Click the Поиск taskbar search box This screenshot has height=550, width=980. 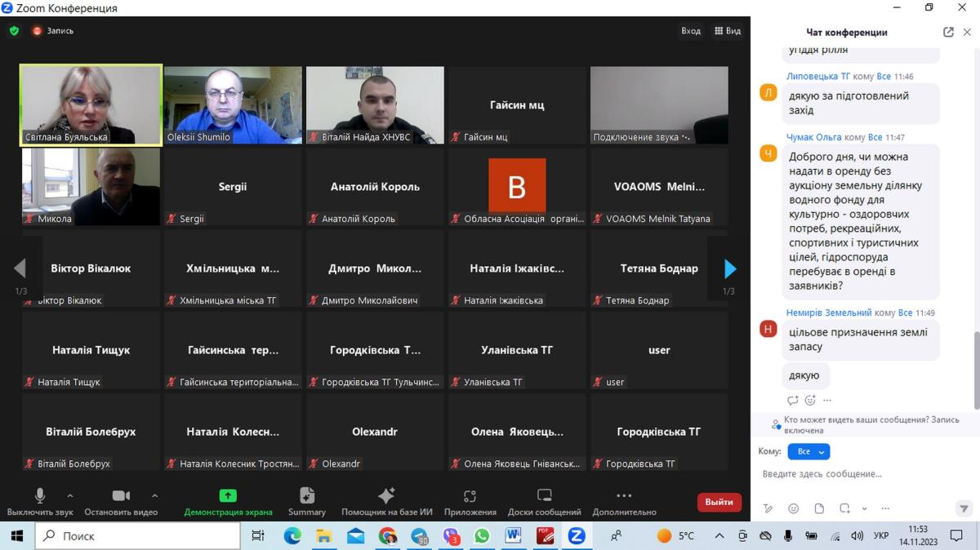(x=137, y=536)
